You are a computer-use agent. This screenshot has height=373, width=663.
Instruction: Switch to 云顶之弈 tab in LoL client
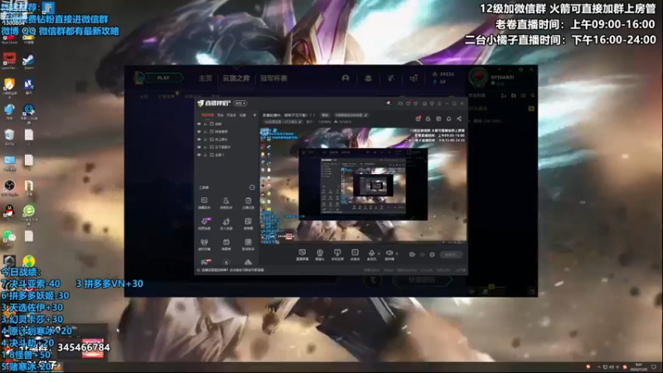[x=236, y=78]
